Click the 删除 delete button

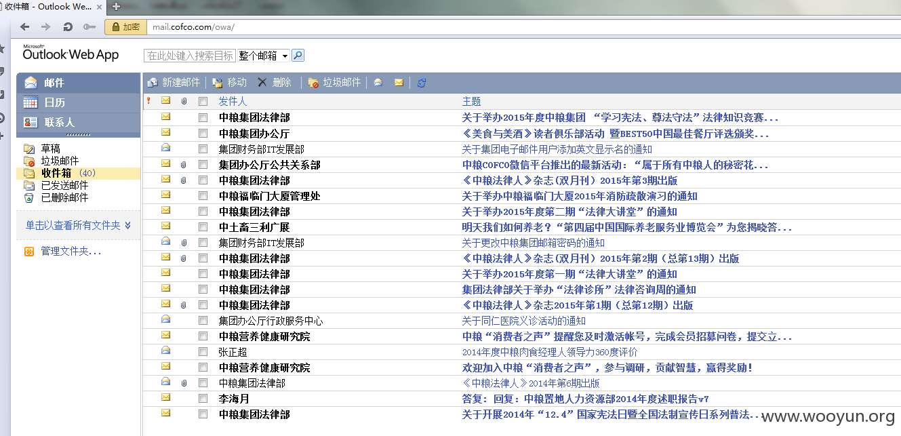pyautogui.click(x=275, y=83)
